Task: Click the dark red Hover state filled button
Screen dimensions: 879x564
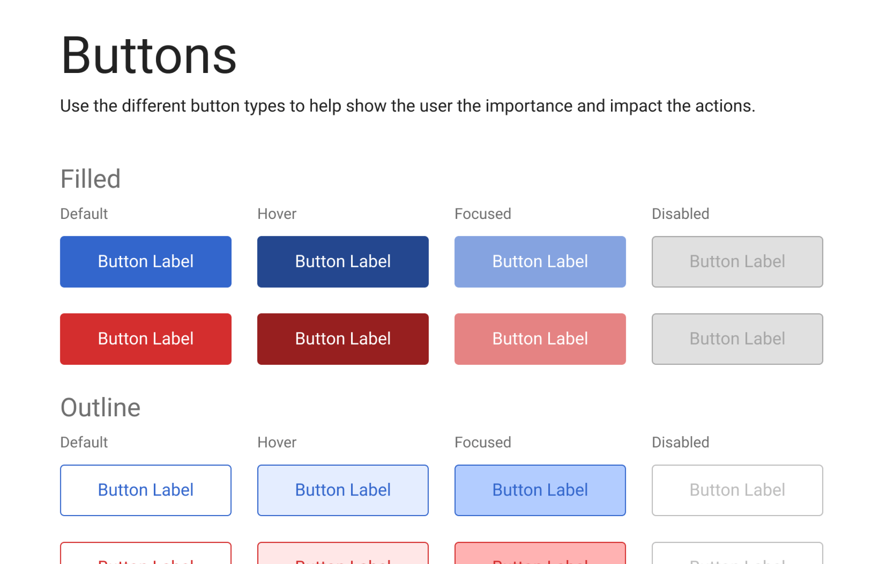Action: pos(342,339)
